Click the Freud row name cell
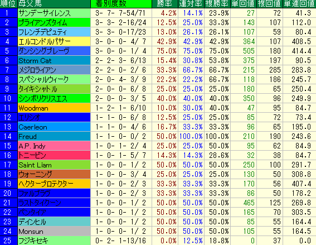 click(54, 136)
